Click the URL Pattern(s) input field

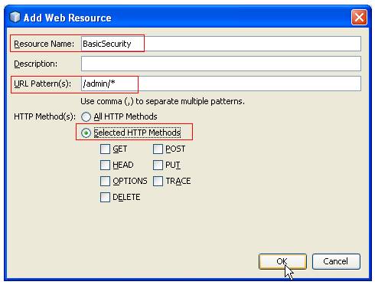pyautogui.click(x=221, y=84)
